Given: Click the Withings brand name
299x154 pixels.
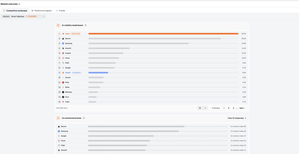Looking at the screenshot, I should [x=68, y=92].
